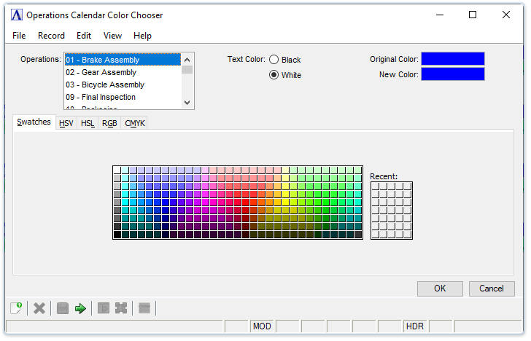531x341 pixels.
Task: Click the New Color blue swatch
Action: [452, 74]
